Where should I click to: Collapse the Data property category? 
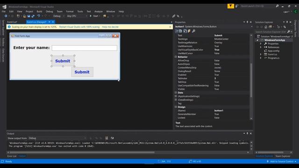[176, 92]
